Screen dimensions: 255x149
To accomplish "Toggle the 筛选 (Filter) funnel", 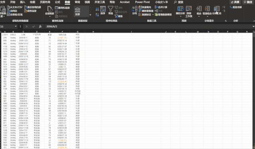I will [x=111, y=10].
